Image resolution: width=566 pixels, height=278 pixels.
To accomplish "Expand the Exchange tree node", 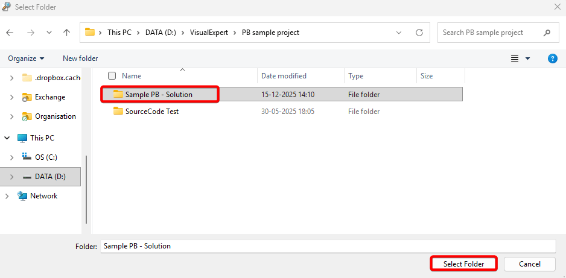I will click(12, 97).
